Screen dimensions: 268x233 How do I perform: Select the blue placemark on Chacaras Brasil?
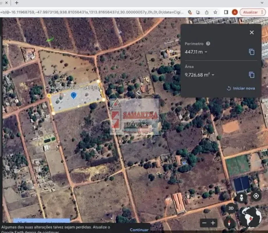pyautogui.click(x=74, y=96)
